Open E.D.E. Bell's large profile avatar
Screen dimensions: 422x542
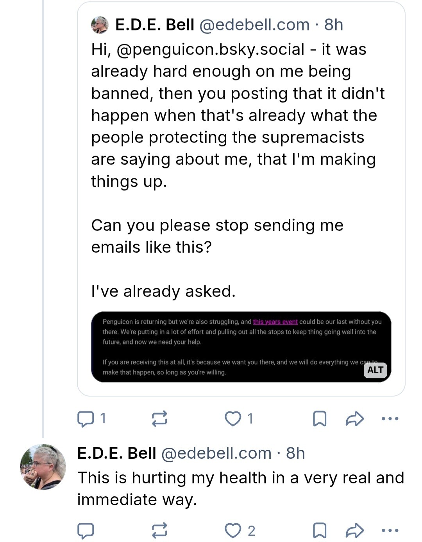coord(43,467)
